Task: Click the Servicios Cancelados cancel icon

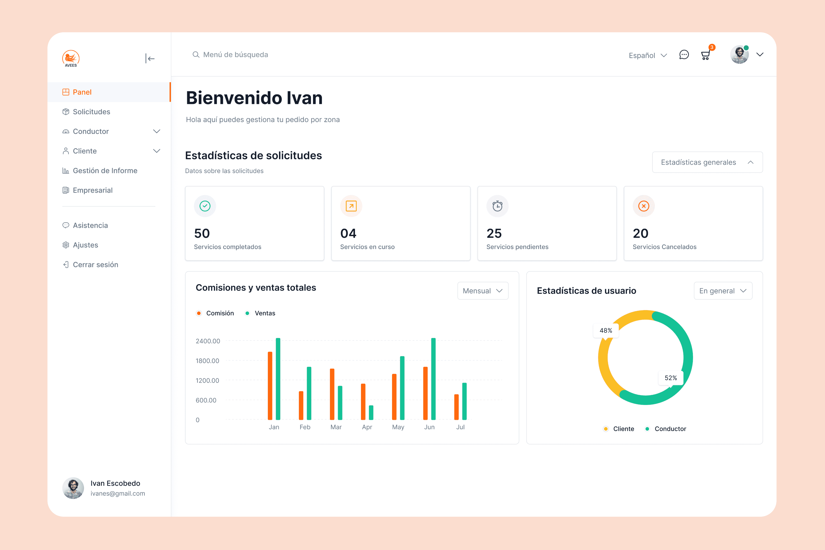Action: tap(643, 206)
